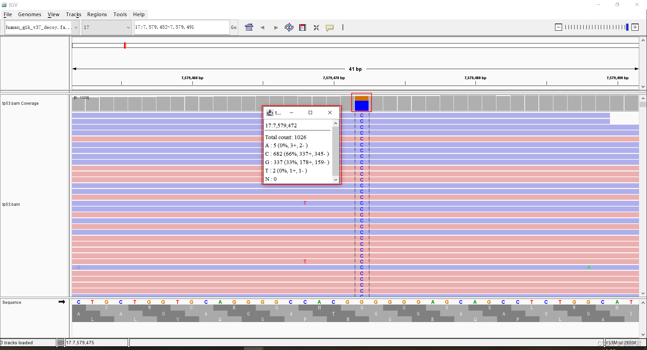This screenshot has width=647, height=350.
Task: Click the "G : 337 (33%, 178+, 159-)" line
Action: (x=297, y=162)
